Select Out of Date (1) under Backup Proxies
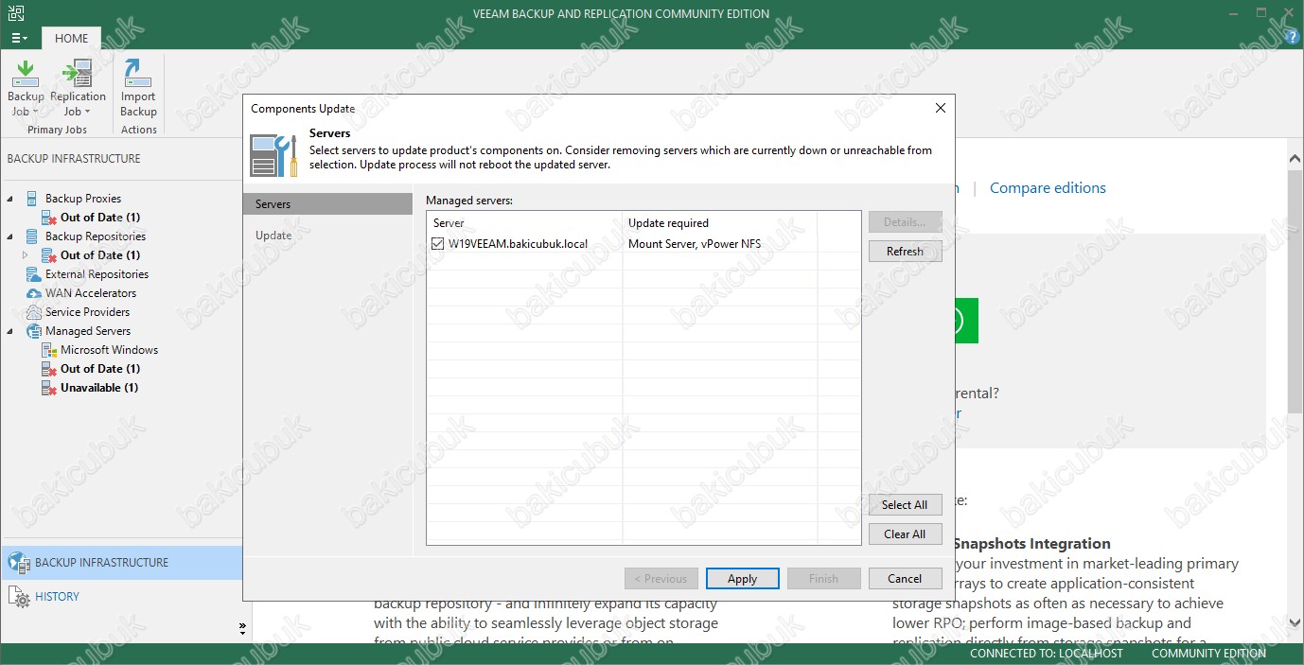The image size is (1304, 665). pos(100,218)
